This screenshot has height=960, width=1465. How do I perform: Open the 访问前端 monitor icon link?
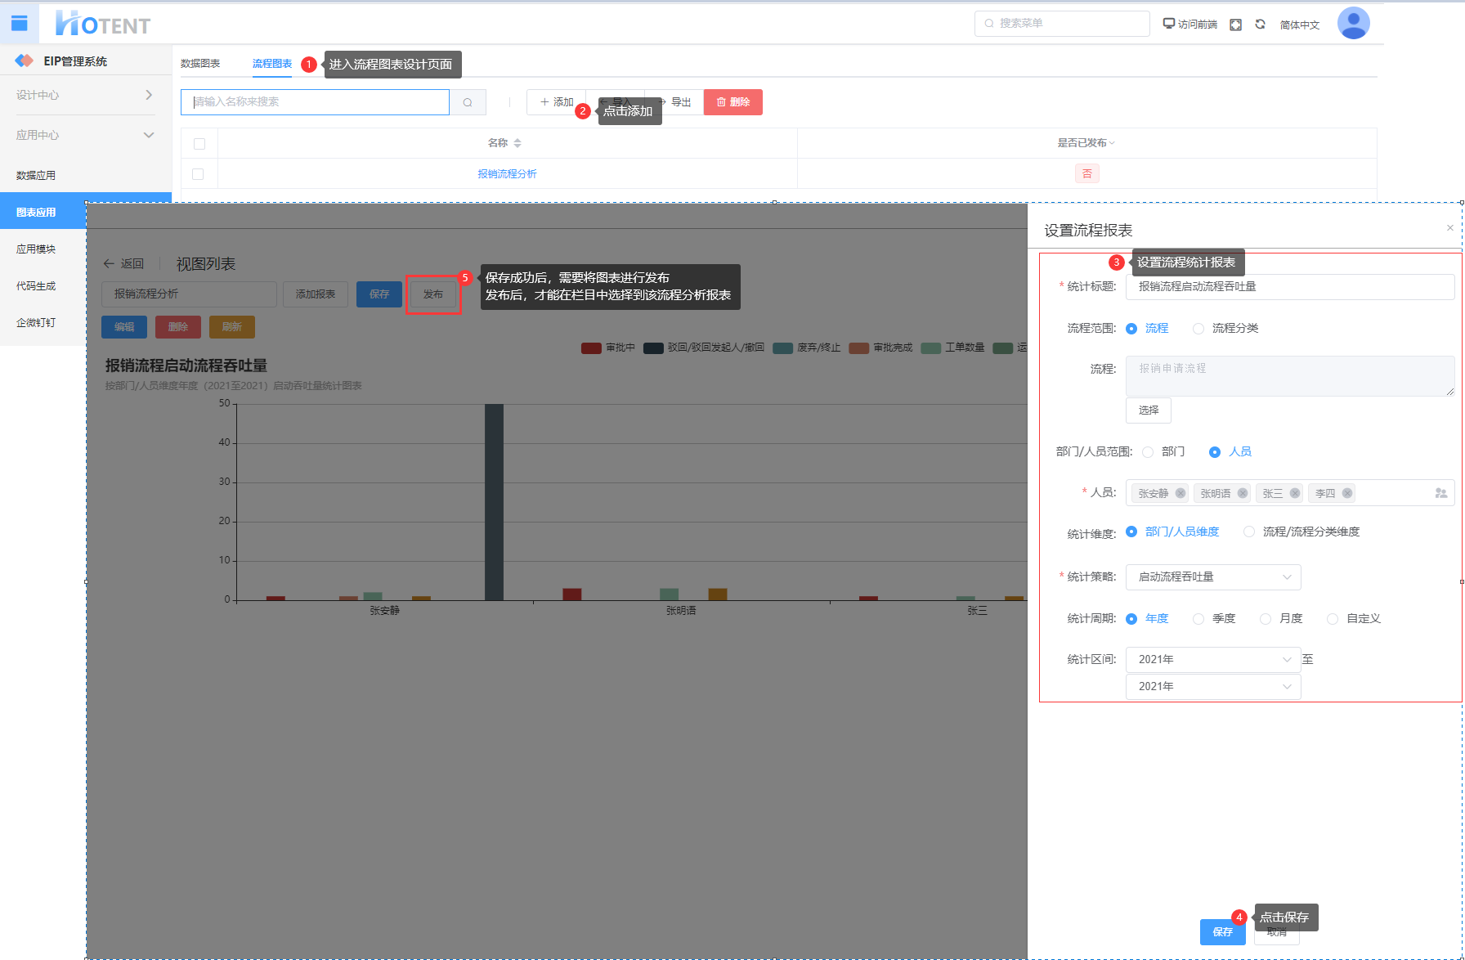tap(1189, 25)
